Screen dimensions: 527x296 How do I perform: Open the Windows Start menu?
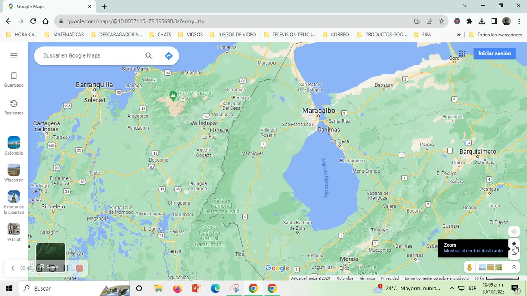click(x=9, y=289)
